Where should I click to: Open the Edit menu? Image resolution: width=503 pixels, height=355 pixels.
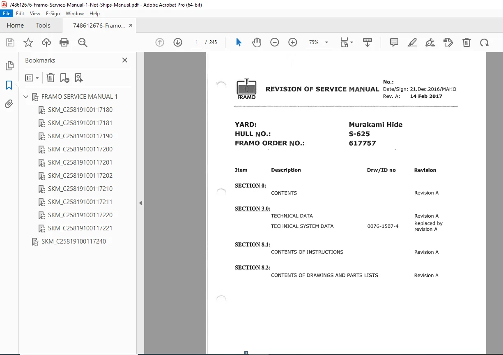[x=20, y=14]
